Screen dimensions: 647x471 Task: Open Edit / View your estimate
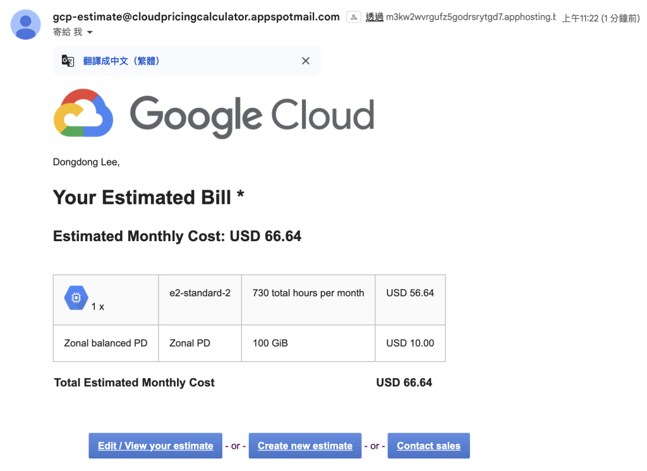[x=155, y=445]
